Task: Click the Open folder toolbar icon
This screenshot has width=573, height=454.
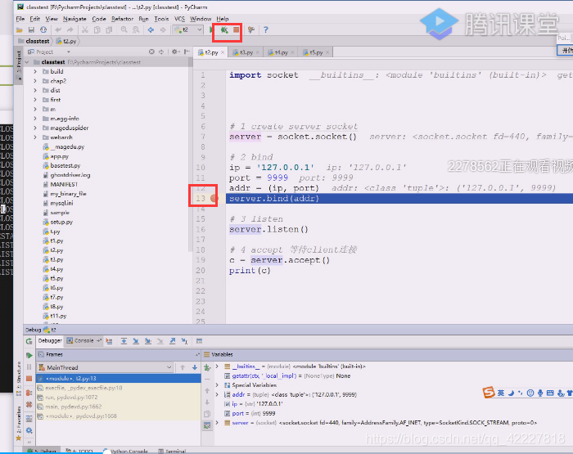Action: [x=20, y=30]
